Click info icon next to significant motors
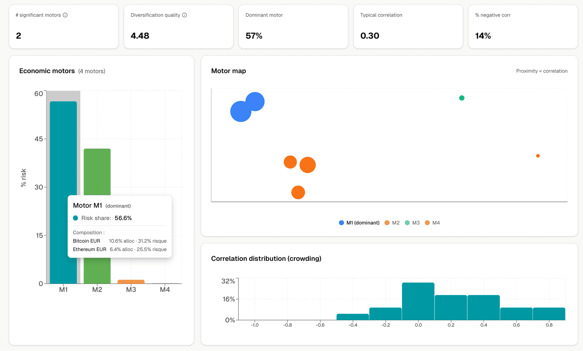This screenshot has width=583, height=351. (x=65, y=15)
